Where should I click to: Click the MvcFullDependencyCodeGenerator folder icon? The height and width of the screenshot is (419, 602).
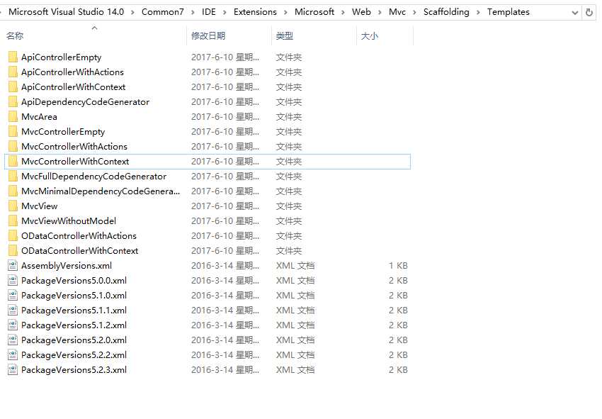pos(13,177)
